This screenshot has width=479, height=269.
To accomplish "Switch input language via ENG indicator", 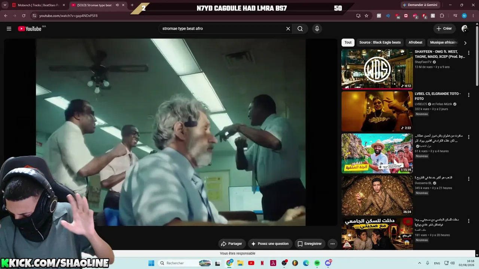I will point(437,263).
